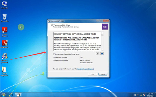The image size is (156, 97).
Task: Open the volume control tray icon
Action: pos(138,95)
